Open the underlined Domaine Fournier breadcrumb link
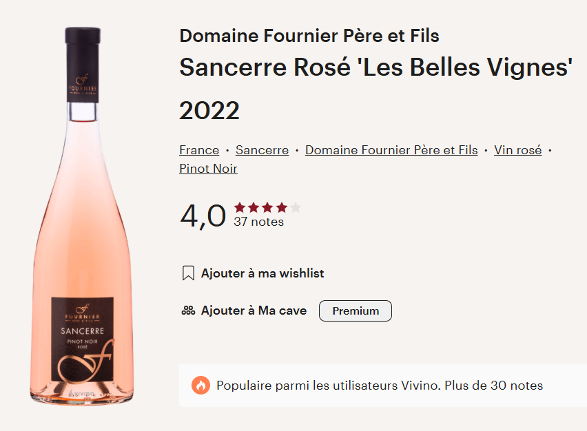587x431 pixels. pyautogui.click(x=391, y=150)
